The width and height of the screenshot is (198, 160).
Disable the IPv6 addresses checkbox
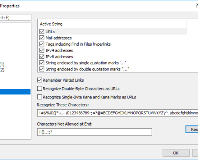click(x=42, y=57)
